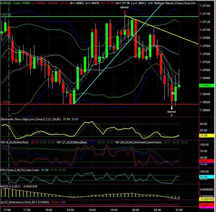
Task: Click the white buy arrow above bottom Market label
Action: [172, 107]
